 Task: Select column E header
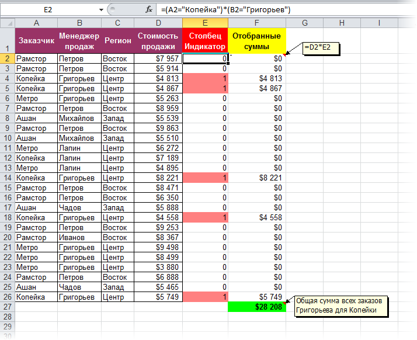pos(205,23)
